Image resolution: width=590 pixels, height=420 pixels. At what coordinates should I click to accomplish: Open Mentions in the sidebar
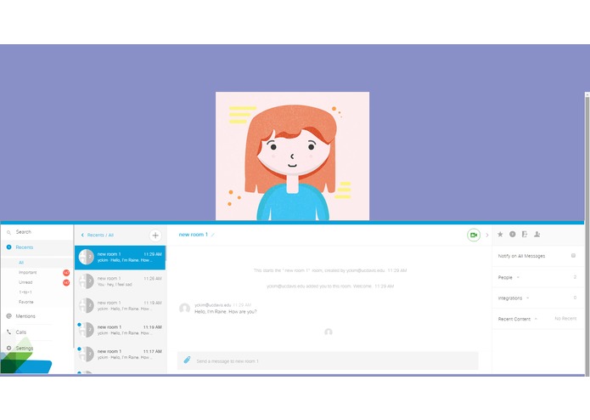pos(25,316)
